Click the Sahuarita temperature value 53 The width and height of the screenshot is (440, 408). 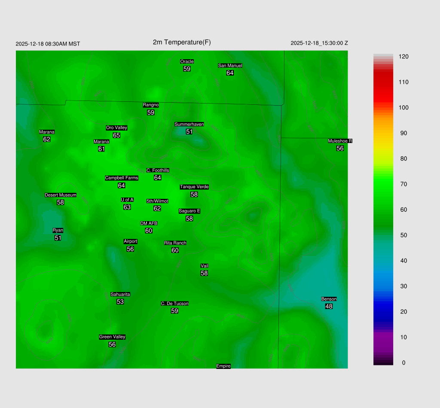pos(120,302)
